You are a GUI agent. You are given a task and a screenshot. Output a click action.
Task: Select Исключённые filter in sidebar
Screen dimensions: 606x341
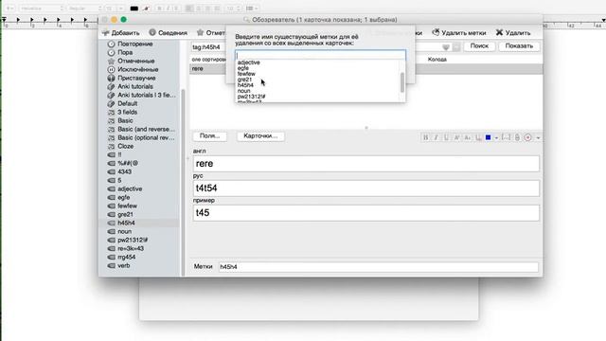click(x=134, y=69)
